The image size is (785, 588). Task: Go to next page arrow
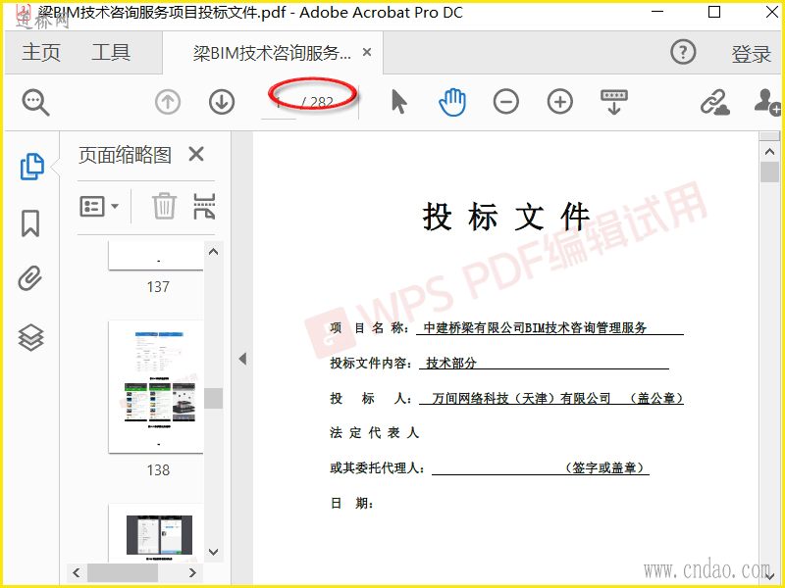click(222, 102)
